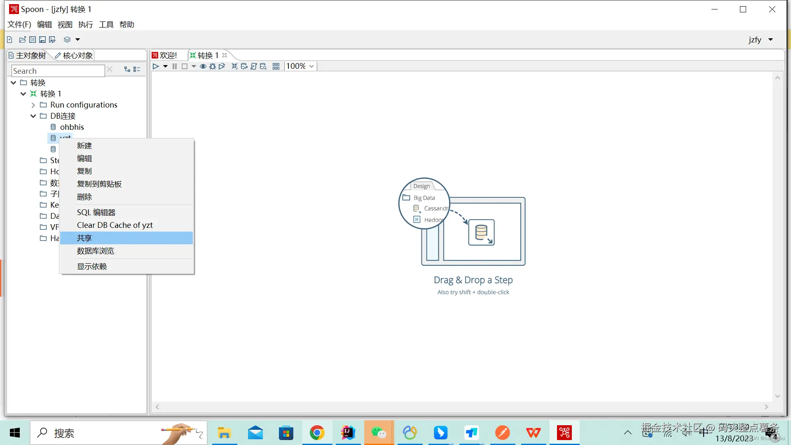Screen dimensions: 791x445
Task: Expand Run configurations folder
Action: [x=33, y=105]
